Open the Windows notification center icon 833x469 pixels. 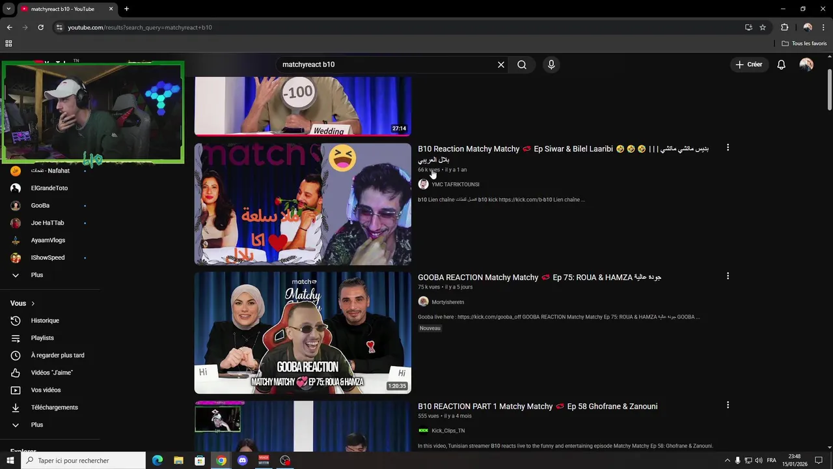[x=819, y=461]
